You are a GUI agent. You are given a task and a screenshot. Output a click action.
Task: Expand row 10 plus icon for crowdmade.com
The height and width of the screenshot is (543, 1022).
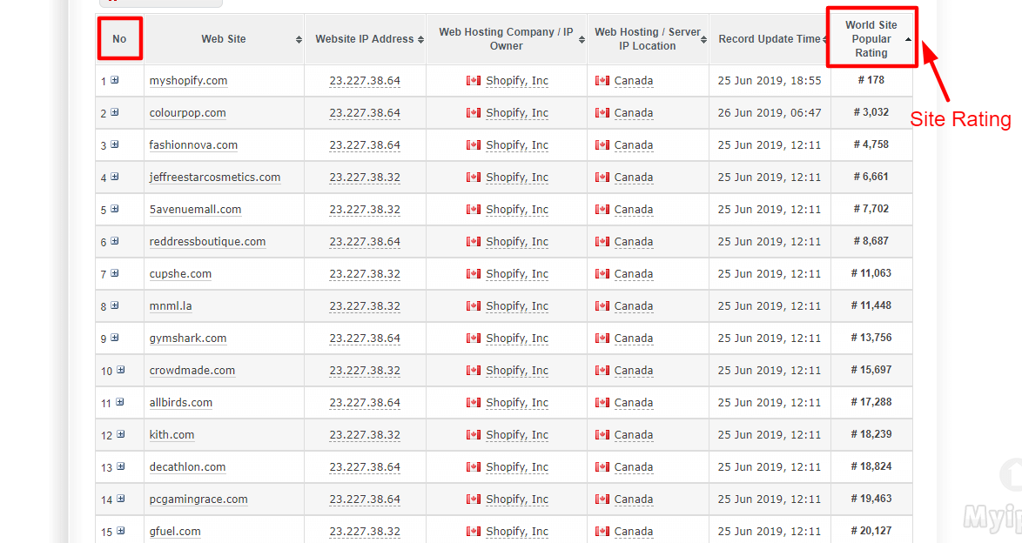[121, 370]
